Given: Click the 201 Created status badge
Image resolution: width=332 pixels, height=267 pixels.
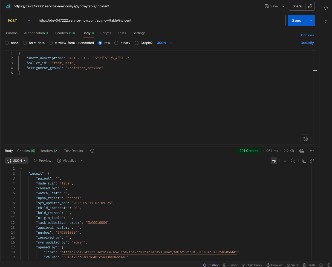Looking at the screenshot, I should [249, 151].
